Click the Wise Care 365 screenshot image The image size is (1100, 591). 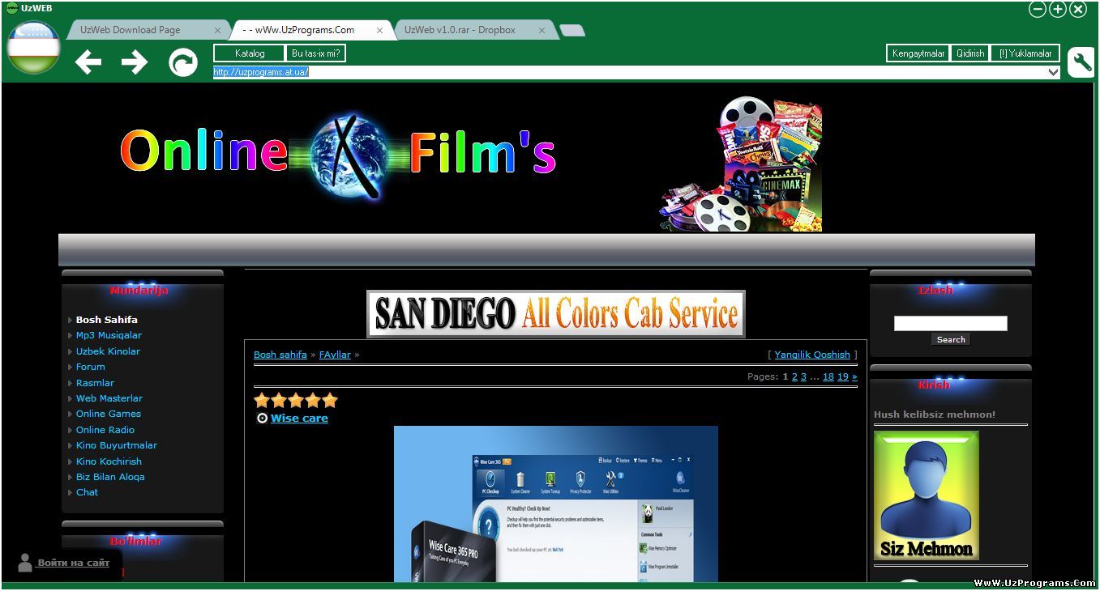pos(556,504)
